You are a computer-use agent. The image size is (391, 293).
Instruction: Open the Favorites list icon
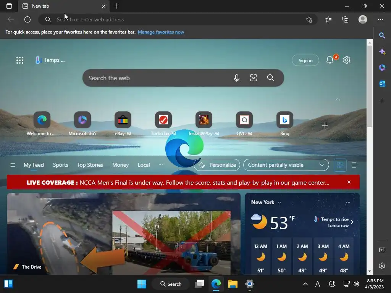click(x=328, y=19)
